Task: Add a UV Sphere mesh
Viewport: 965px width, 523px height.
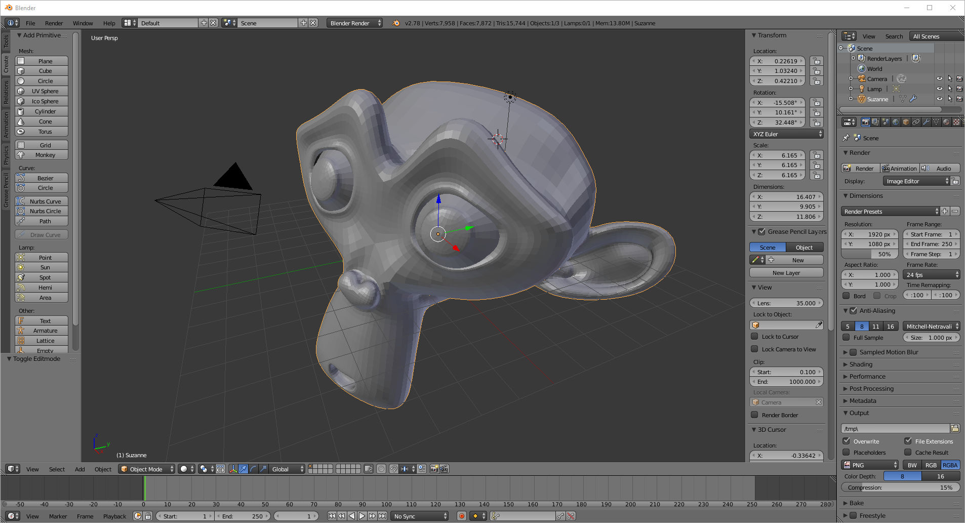Action: [42, 91]
